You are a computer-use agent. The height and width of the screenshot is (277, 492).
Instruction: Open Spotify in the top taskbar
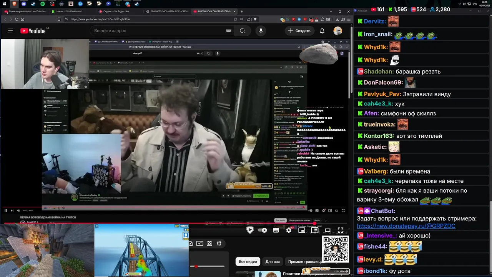click(x=42, y=4)
